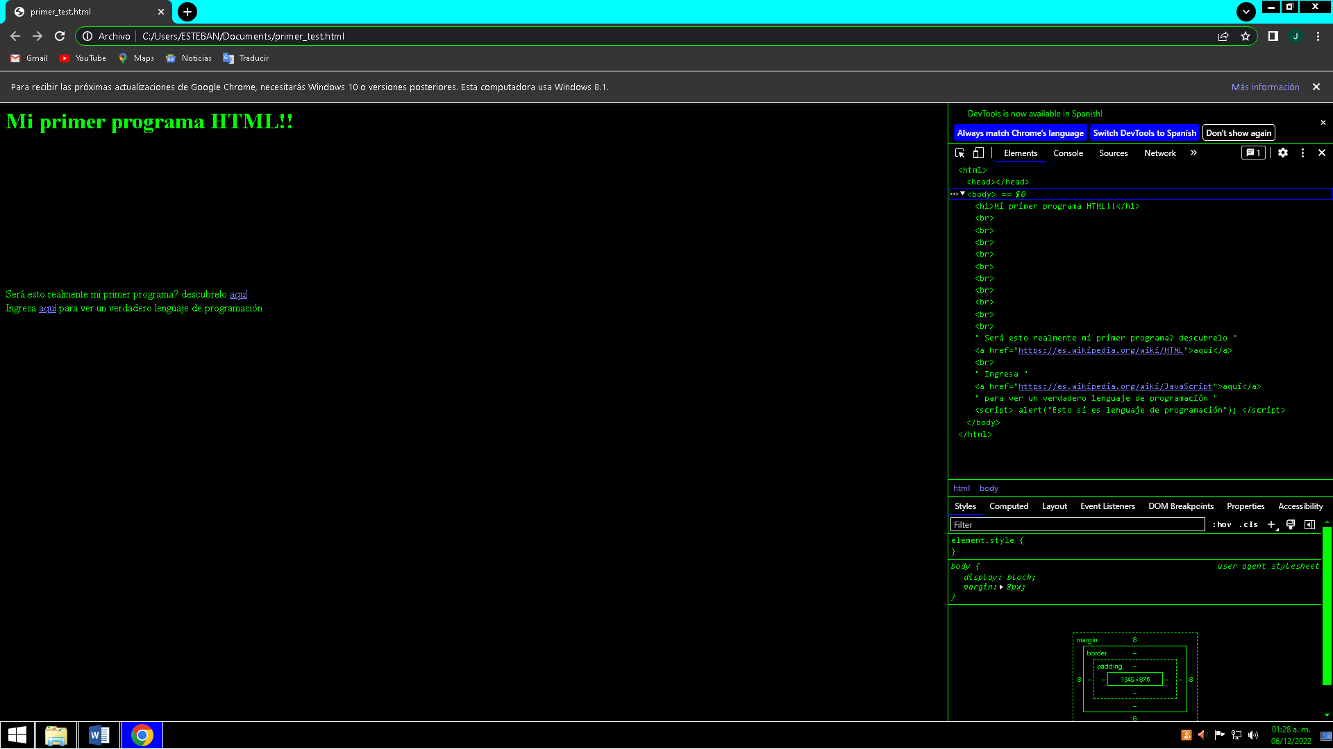The image size is (1333, 749).
Task: Click the Más información link
Action: [x=1265, y=87]
